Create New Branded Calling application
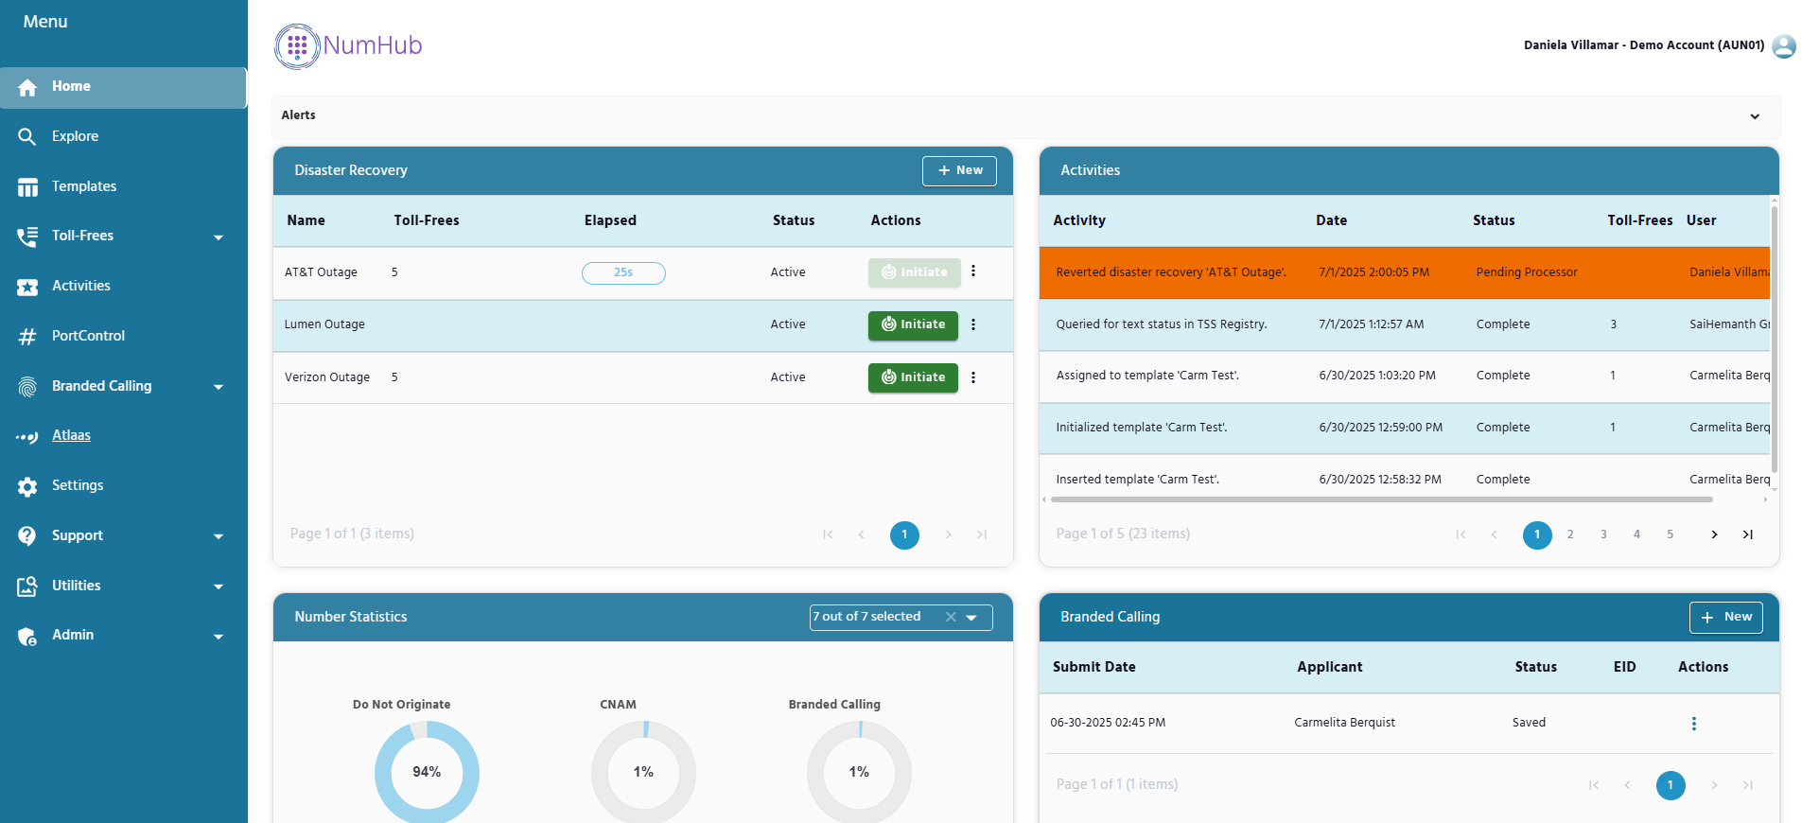Viewport: 1802px width, 823px height. (x=1726, y=617)
